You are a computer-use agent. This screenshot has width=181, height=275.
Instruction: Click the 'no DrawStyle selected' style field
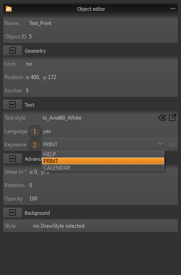coord(59,226)
